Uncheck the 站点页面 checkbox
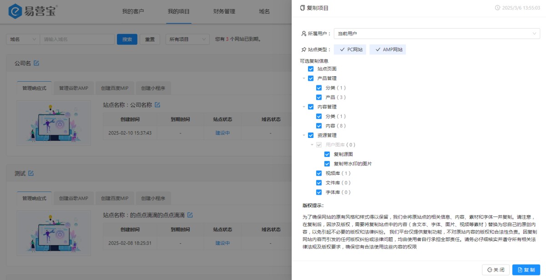 (311, 69)
